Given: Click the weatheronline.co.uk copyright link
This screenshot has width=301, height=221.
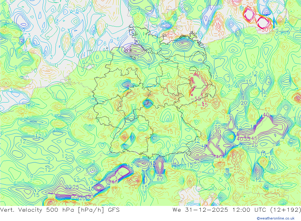Looking at the screenshot, I should pyautogui.click(x=276, y=218).
